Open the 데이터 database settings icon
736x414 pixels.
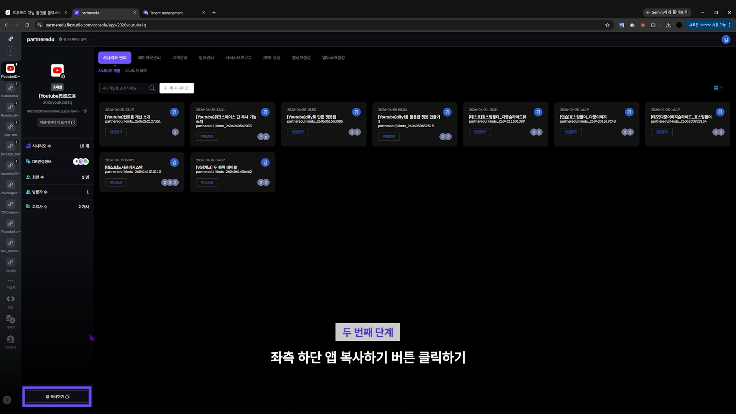[x=11, y=319]
